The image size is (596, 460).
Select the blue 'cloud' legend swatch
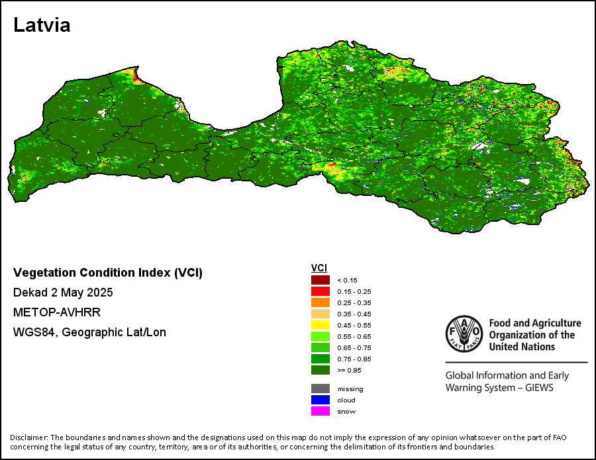point(321,400)
